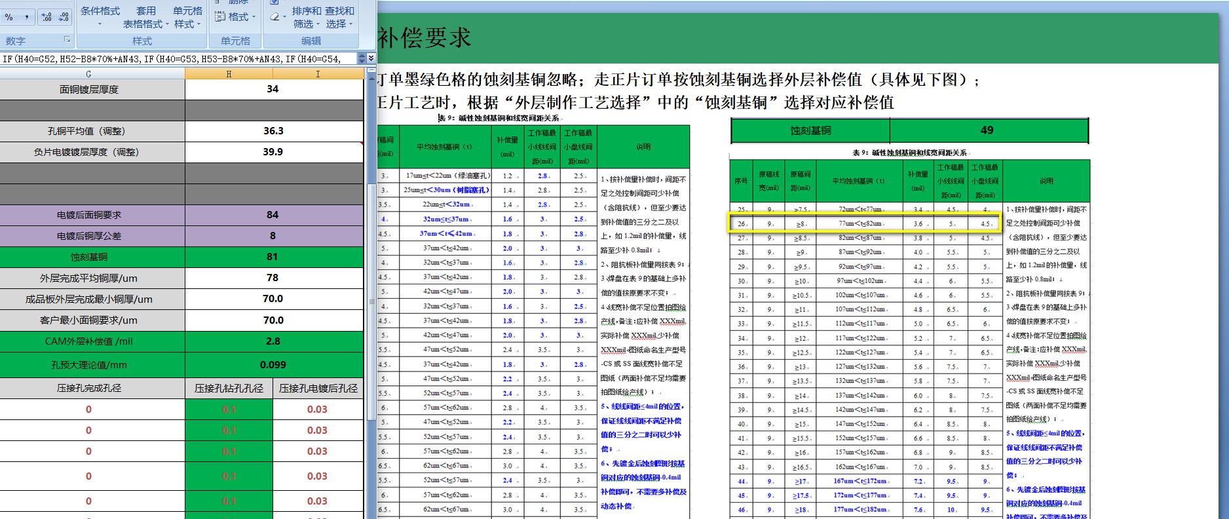Select 压接孔电镀后孔径 header cell
Viewport: 1229px width, 519px height.
(318, 388)
